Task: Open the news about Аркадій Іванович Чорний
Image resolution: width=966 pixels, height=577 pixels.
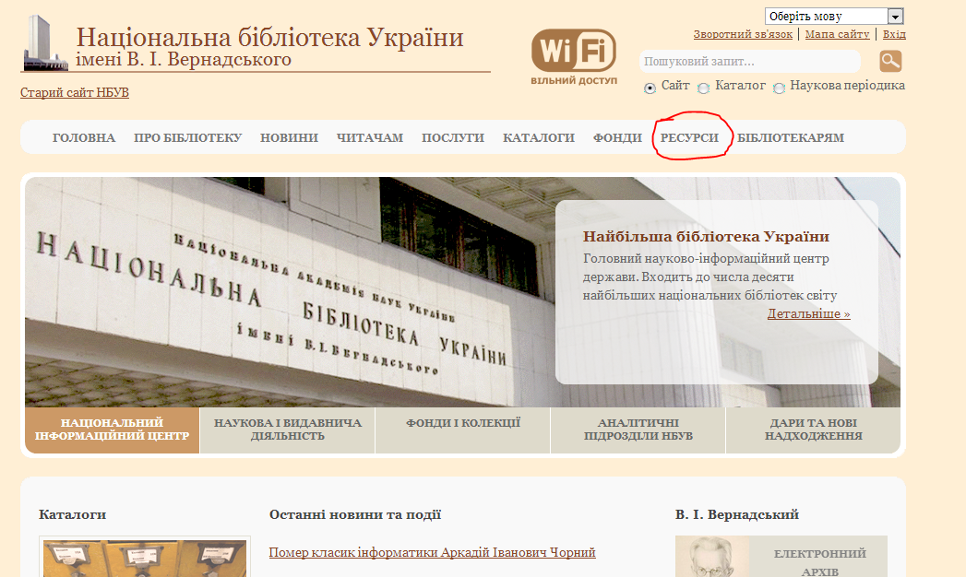Action: (x=432, y=552)
